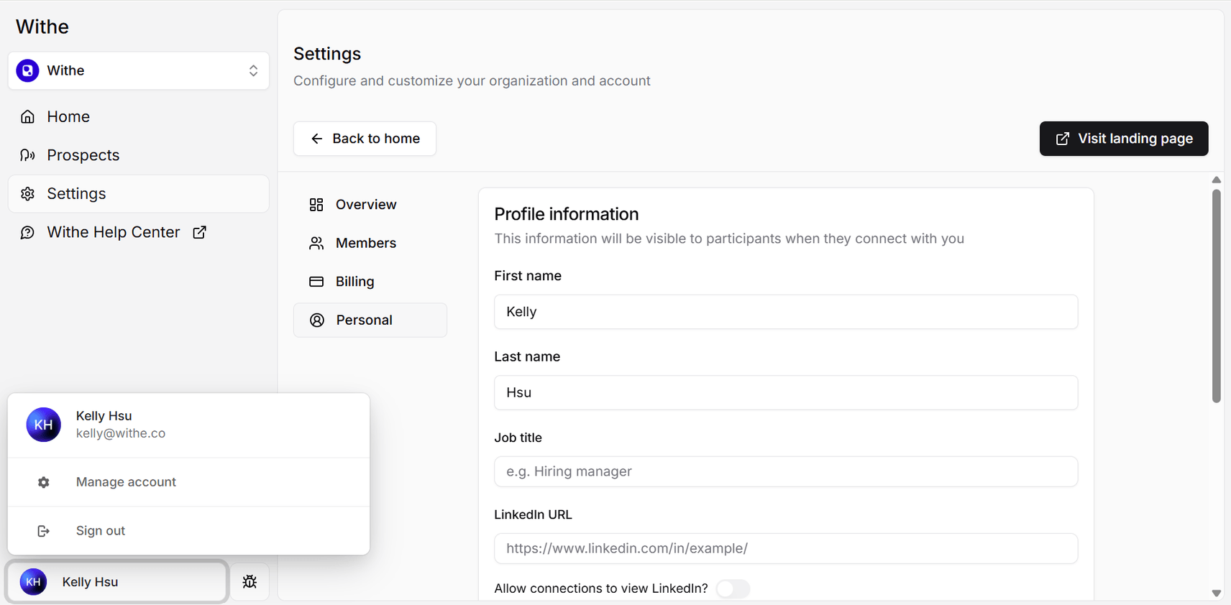Screen dimensions: 1231x605
Task: Open Settings in the sidebar
Action: [139, 194]
